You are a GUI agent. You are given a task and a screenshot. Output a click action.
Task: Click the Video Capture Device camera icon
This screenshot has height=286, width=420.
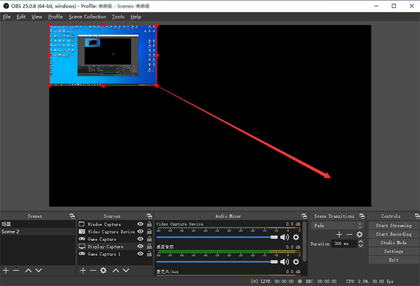point(82,231)
